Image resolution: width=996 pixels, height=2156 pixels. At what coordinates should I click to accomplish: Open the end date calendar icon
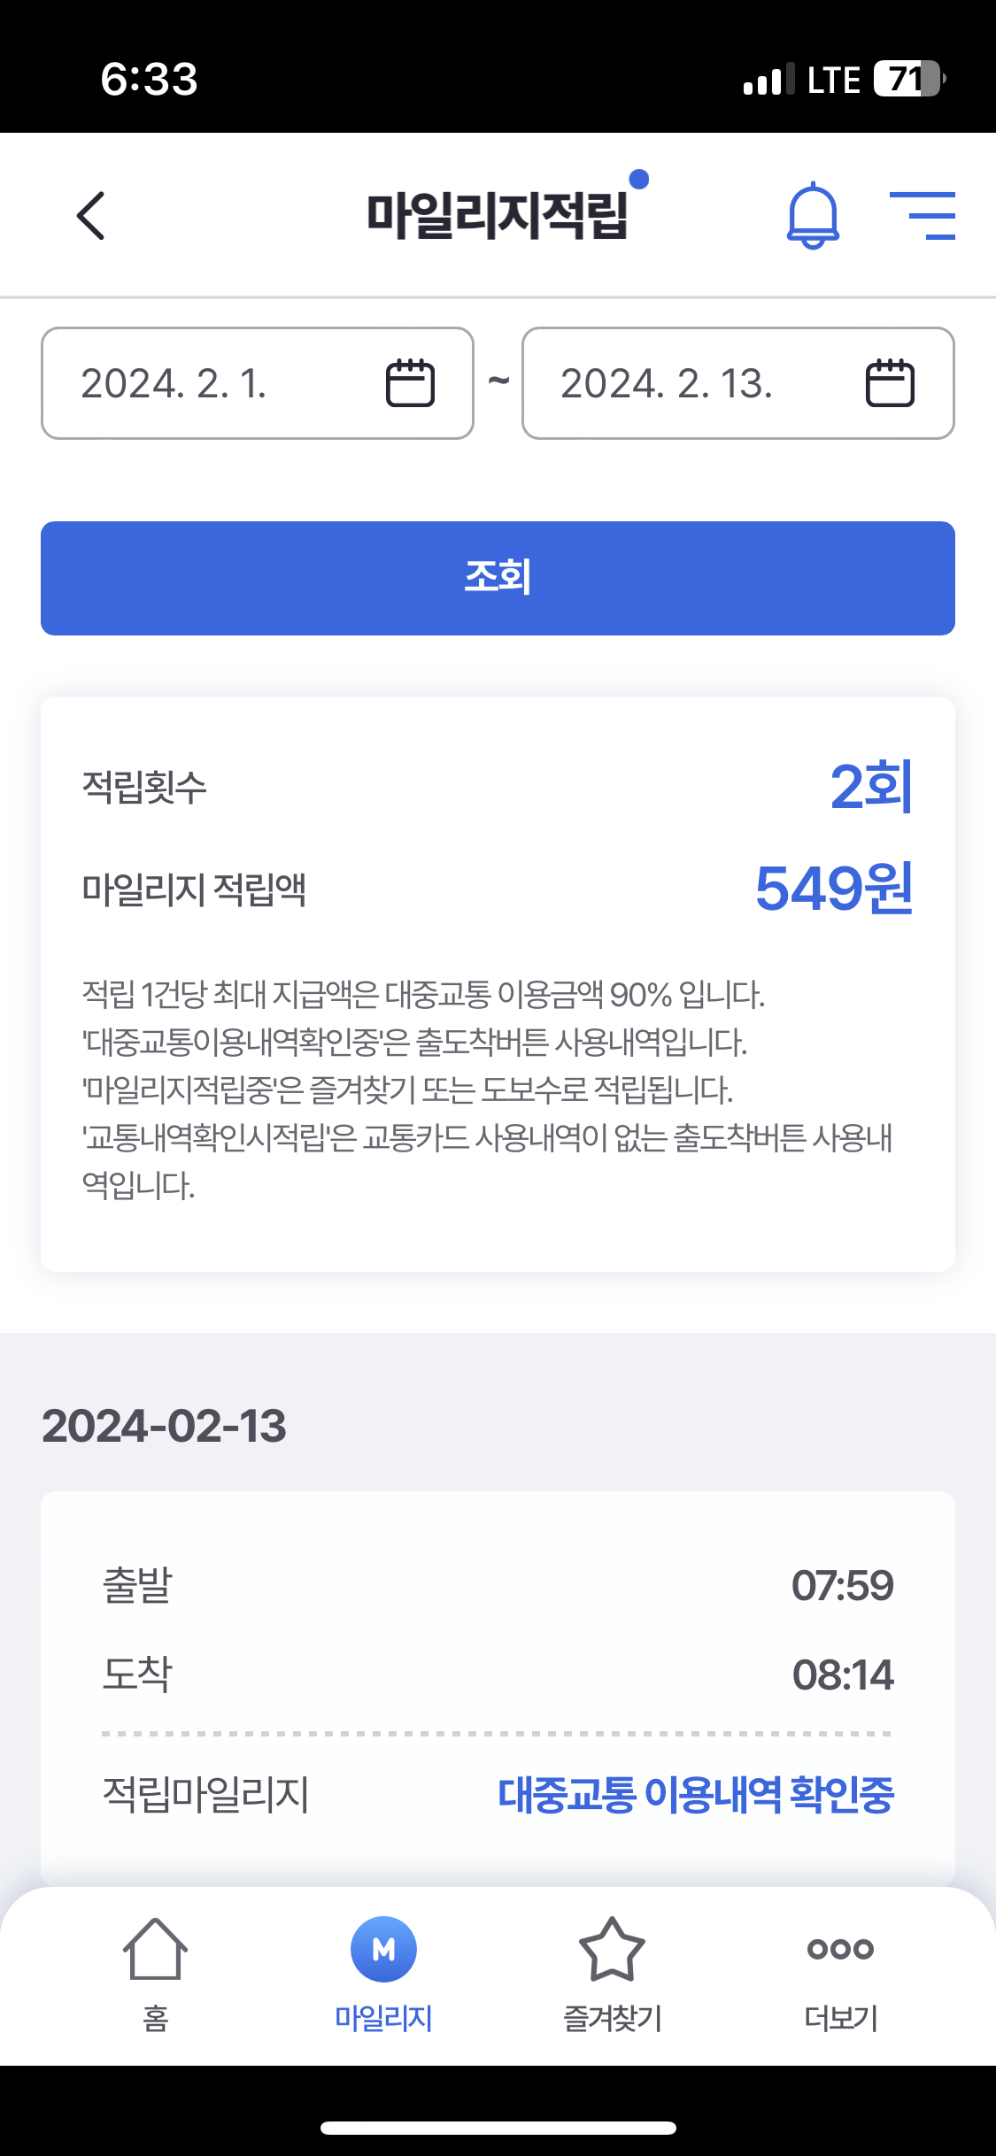(890, 383)
